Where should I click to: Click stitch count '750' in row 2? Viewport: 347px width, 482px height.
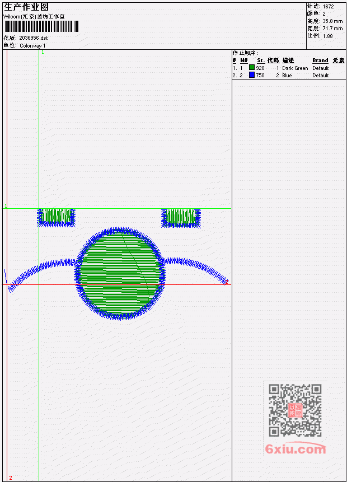[260, 76]
